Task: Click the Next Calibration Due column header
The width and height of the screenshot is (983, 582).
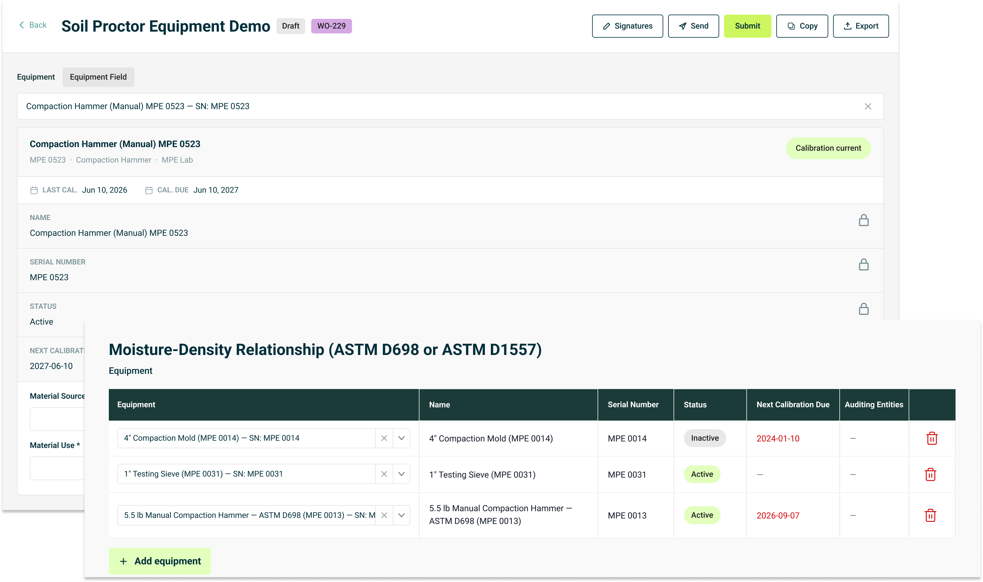Action: pos(793,405)
